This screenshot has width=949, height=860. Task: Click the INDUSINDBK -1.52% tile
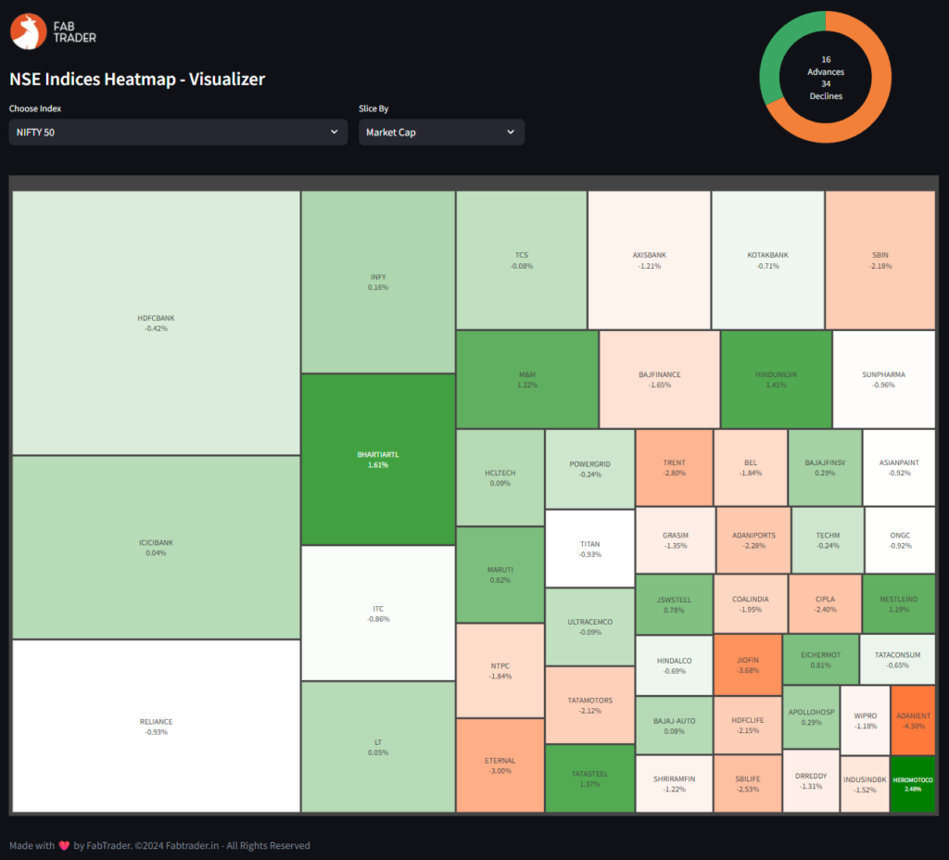coord(866,784)
